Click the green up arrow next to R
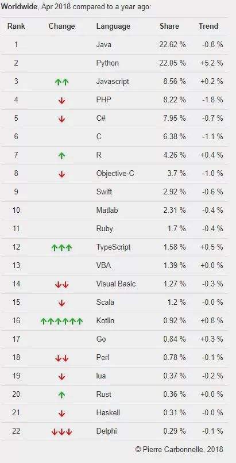This screenshot has height=463, width=236. coord(61,155)
